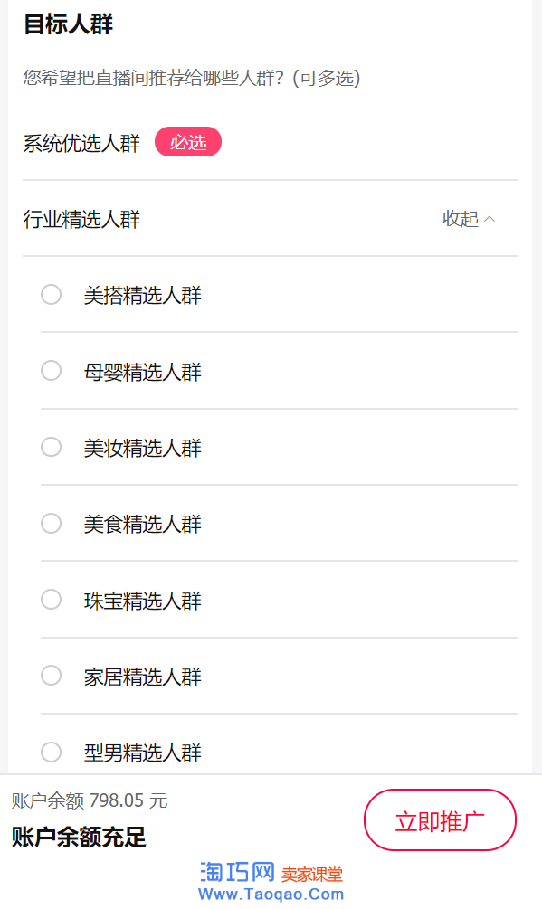
Task: Click the 账户余额 798.05 元 text
Action: [x=90, y=800]
